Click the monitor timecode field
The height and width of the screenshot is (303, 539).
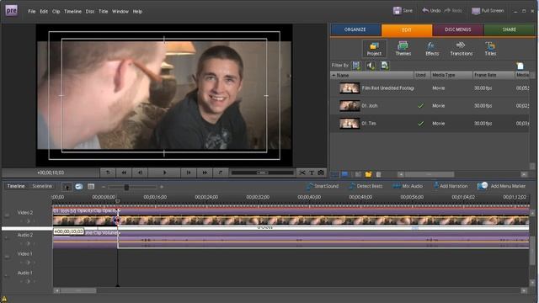[51, 173]
